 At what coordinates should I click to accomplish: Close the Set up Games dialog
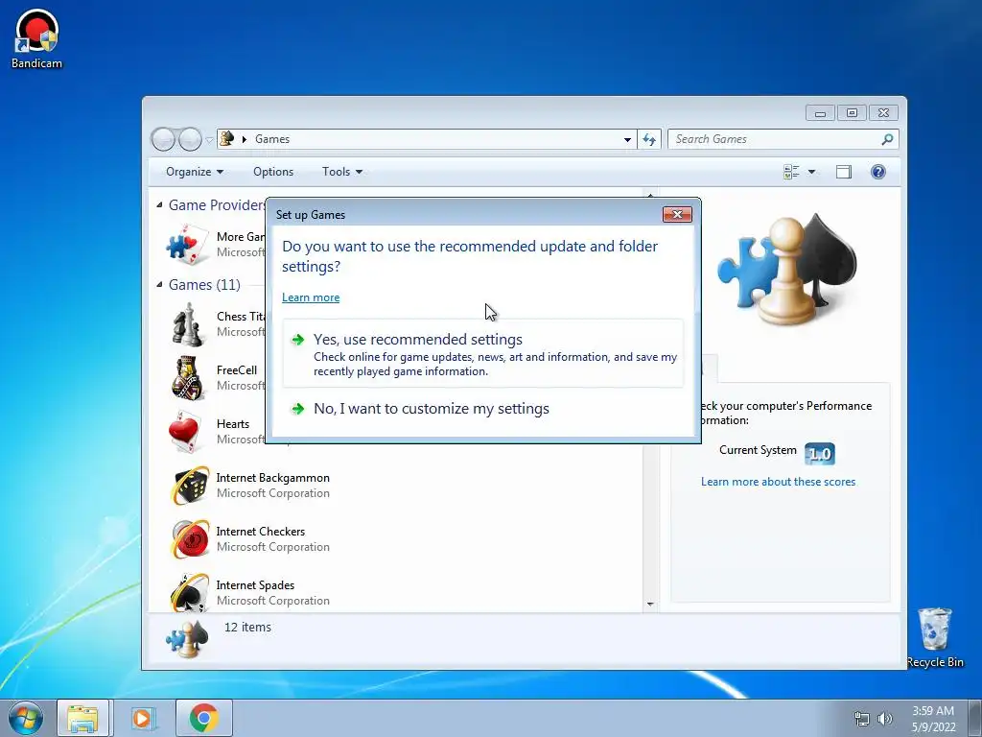coord(677,214)
